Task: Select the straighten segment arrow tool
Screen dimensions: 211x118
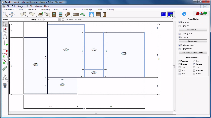Action: click(5, 62)
